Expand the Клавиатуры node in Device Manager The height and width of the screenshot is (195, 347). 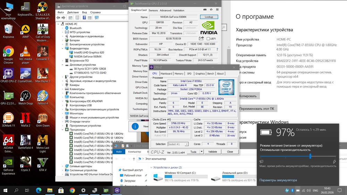[x=62, y=89]
